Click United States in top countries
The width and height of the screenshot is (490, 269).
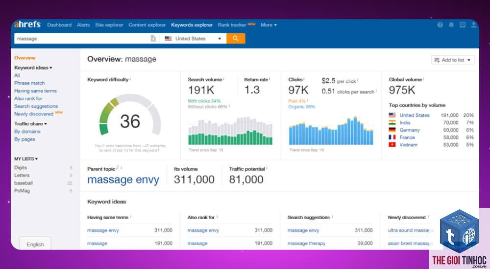click(415, 115)
